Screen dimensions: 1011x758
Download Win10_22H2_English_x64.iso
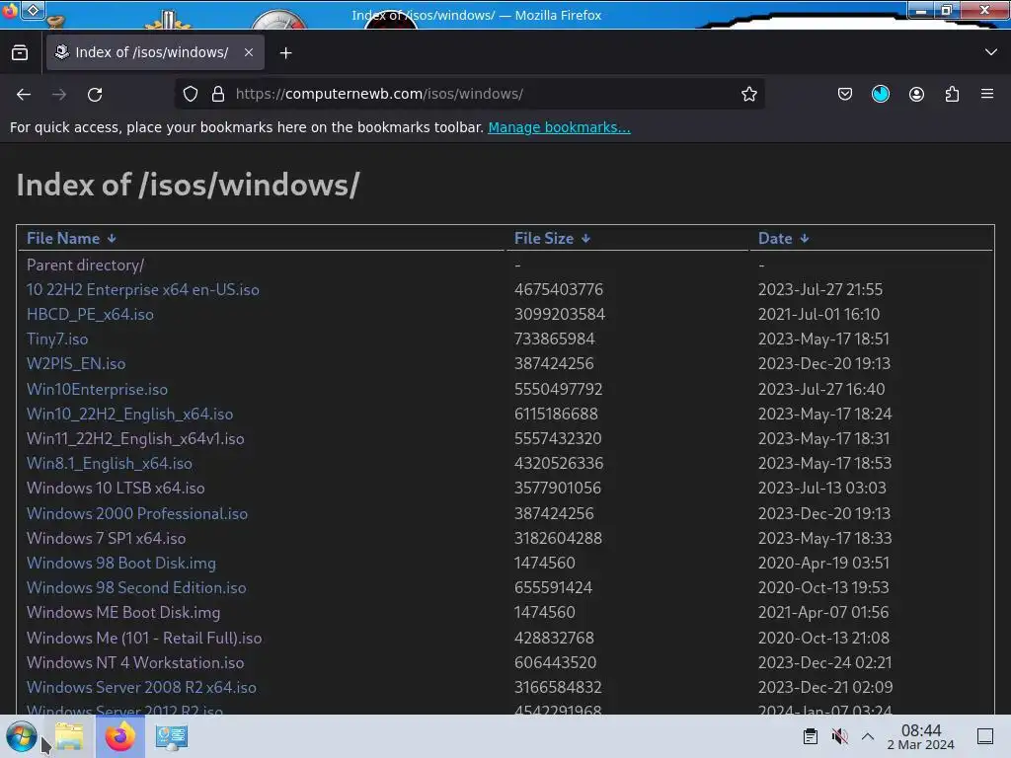pos(129,414)
